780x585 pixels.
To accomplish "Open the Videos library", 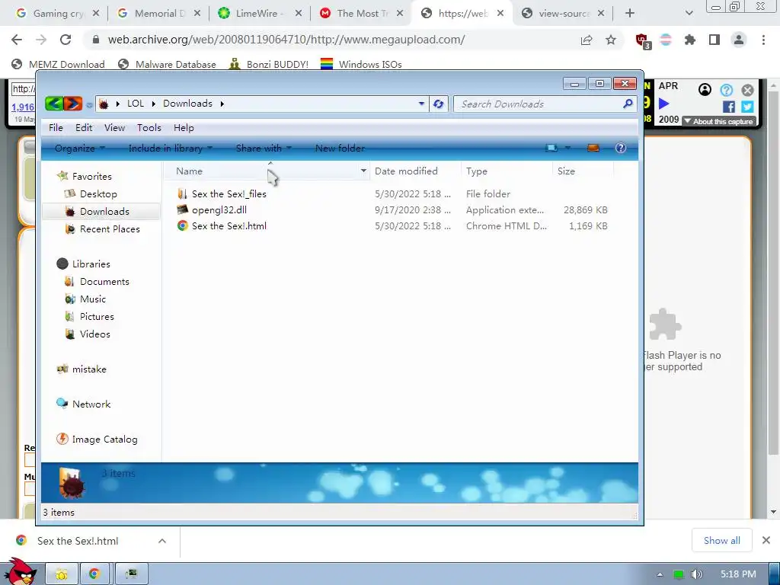I will (94, 334).
